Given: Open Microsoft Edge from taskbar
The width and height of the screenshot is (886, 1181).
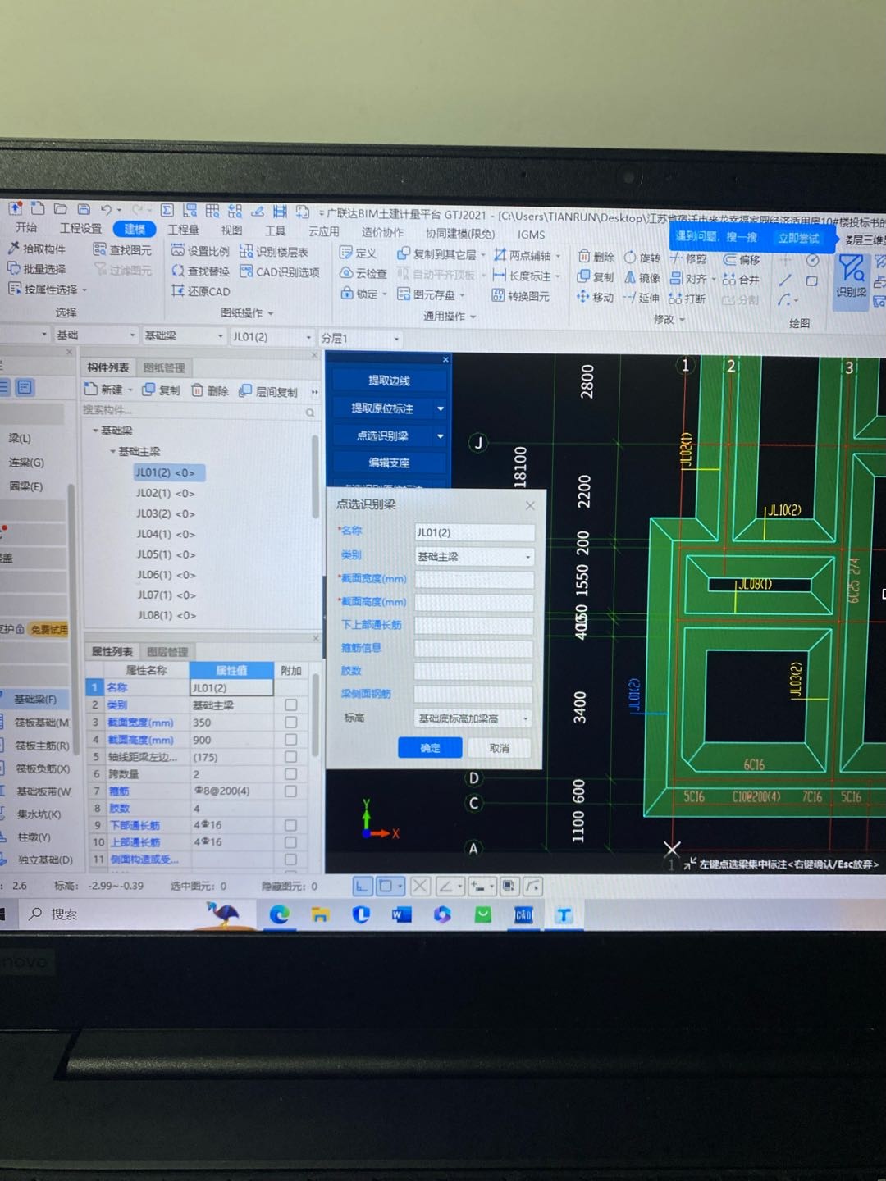Looking at the screenshot, I should pyautogui.click(x=280, y=914).
